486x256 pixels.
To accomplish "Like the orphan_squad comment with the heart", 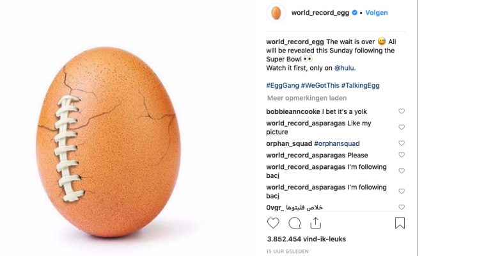I will [402, 143].
